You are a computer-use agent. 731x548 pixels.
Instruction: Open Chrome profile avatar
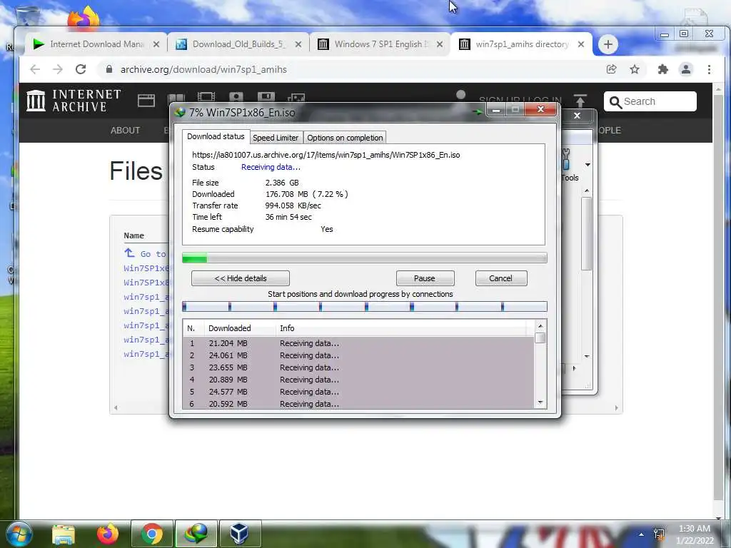pyautogui.click(x=686, y=69)
